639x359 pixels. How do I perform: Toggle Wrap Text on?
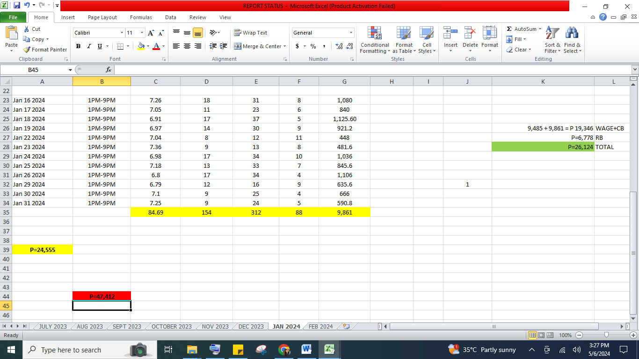[251, 33]
